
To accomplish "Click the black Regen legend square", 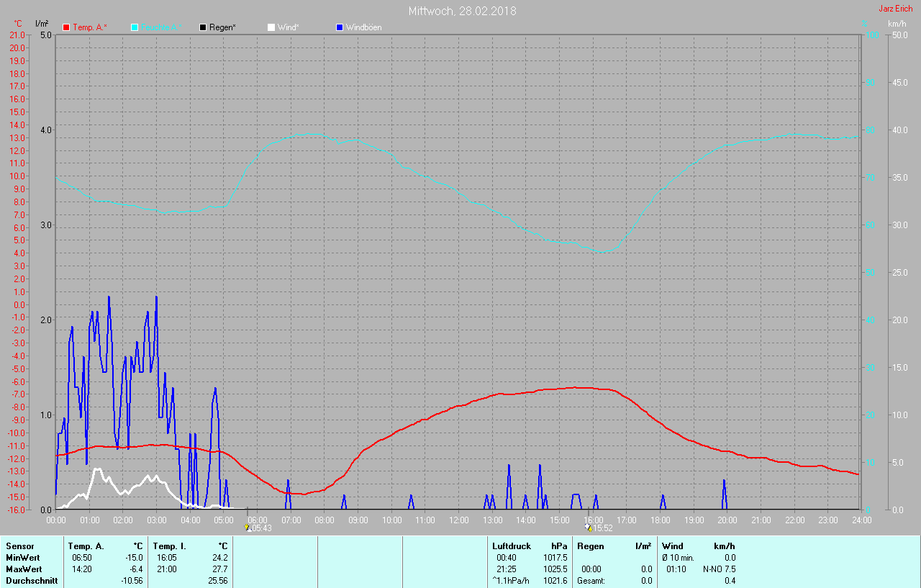I will [203, 27].
